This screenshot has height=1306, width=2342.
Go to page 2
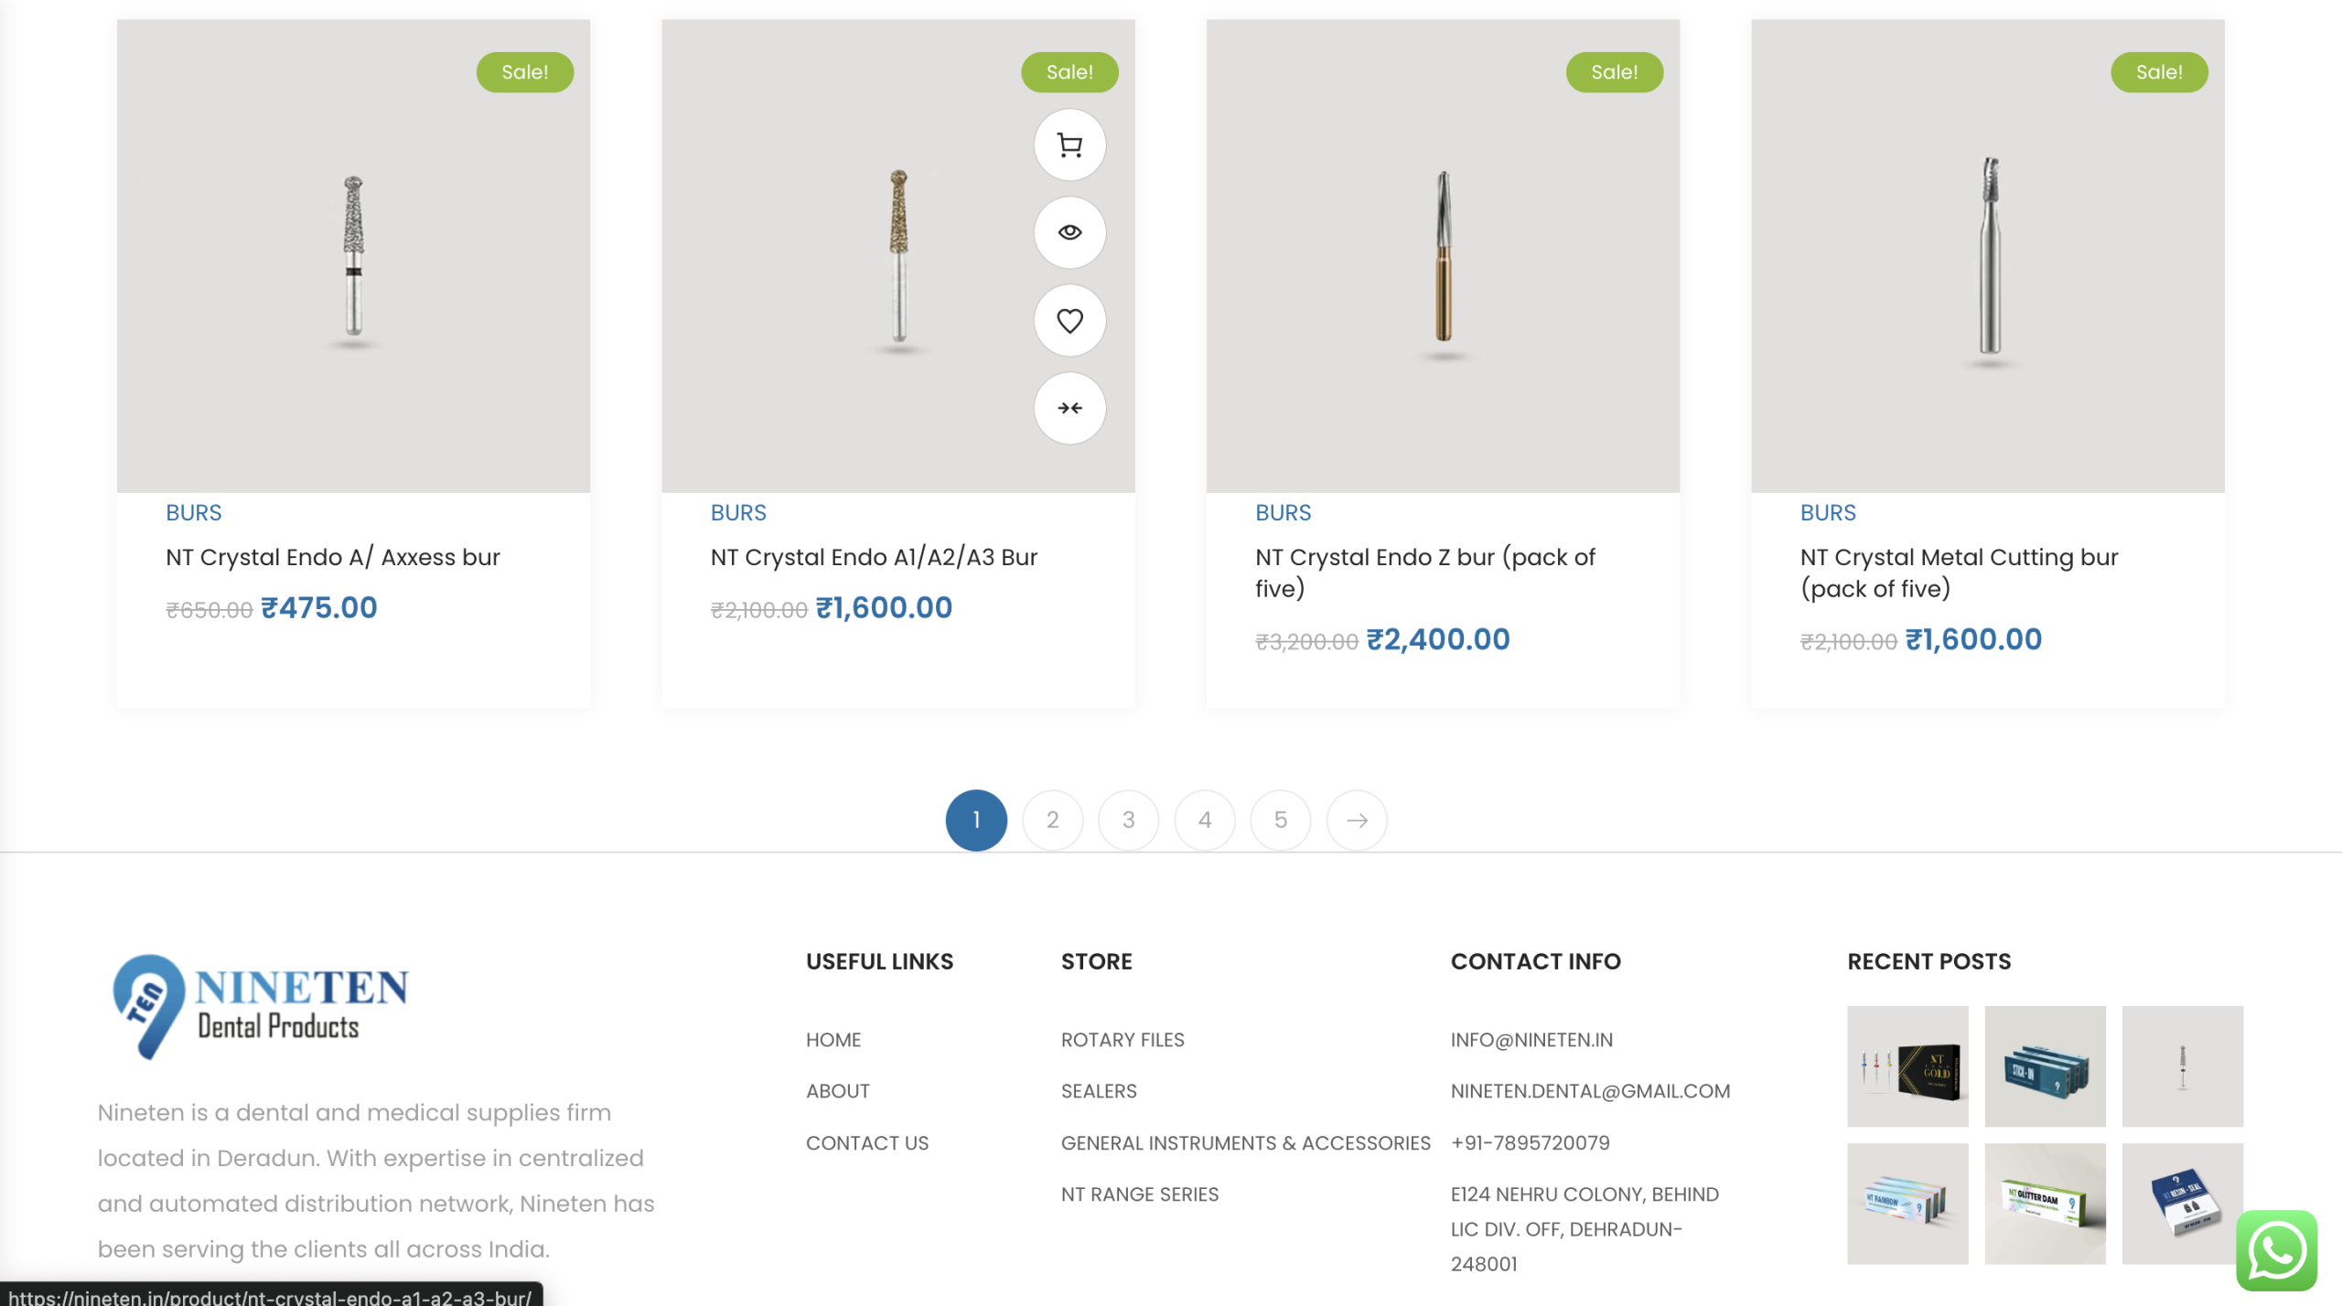point(1052,820)
